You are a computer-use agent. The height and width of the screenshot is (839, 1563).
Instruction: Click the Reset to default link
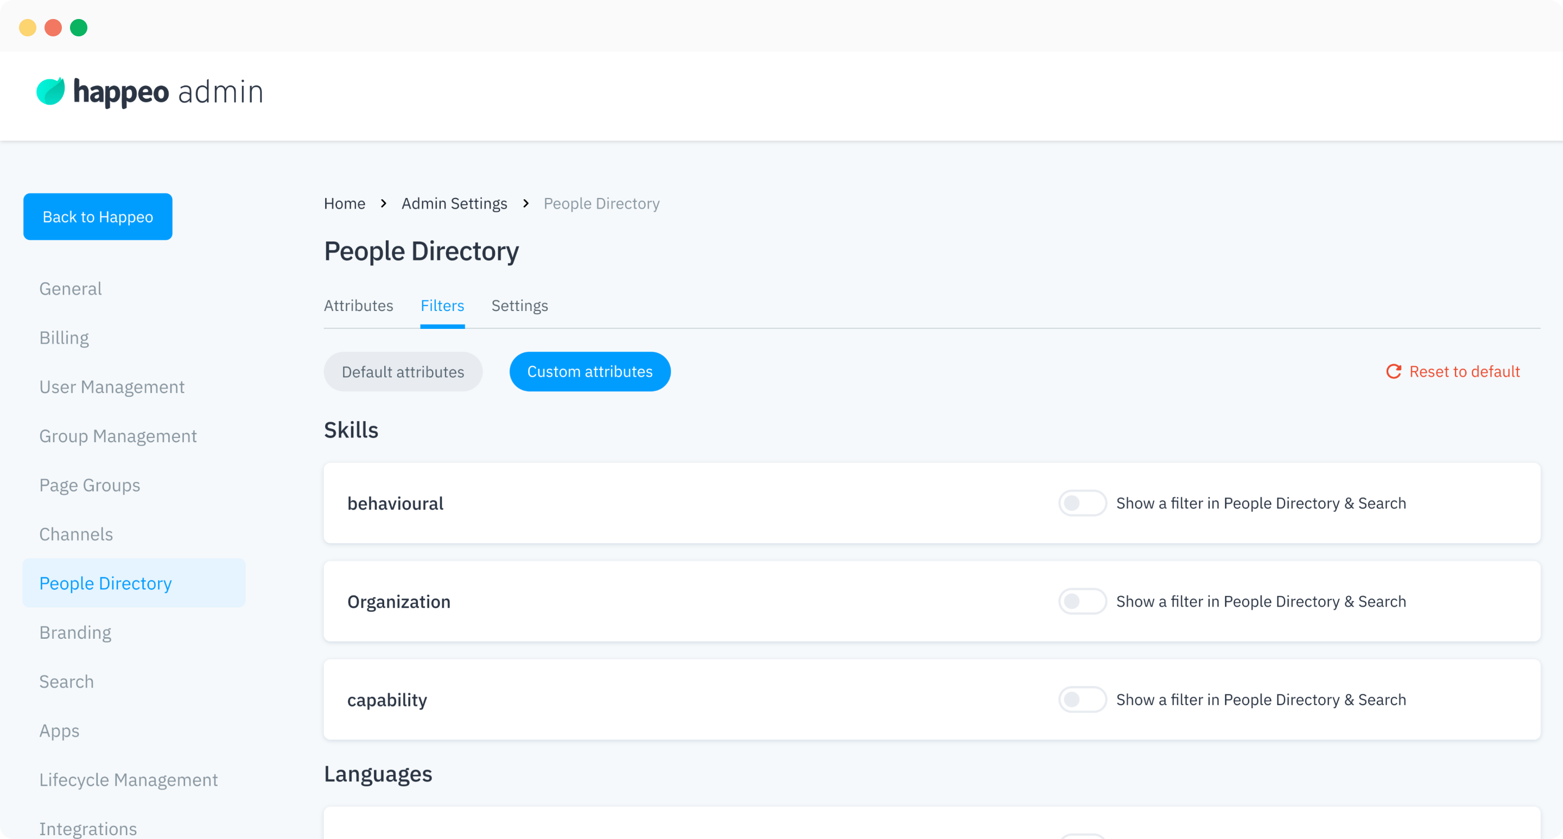[1464, 371]
